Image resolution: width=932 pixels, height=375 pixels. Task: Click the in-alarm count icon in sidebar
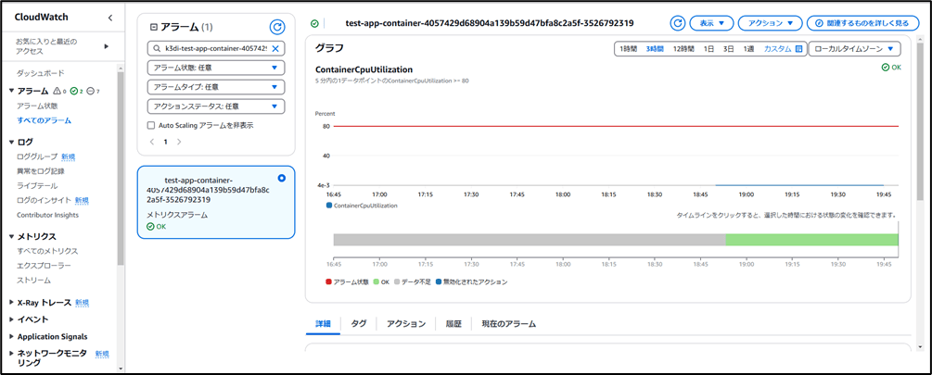(57, 91)
